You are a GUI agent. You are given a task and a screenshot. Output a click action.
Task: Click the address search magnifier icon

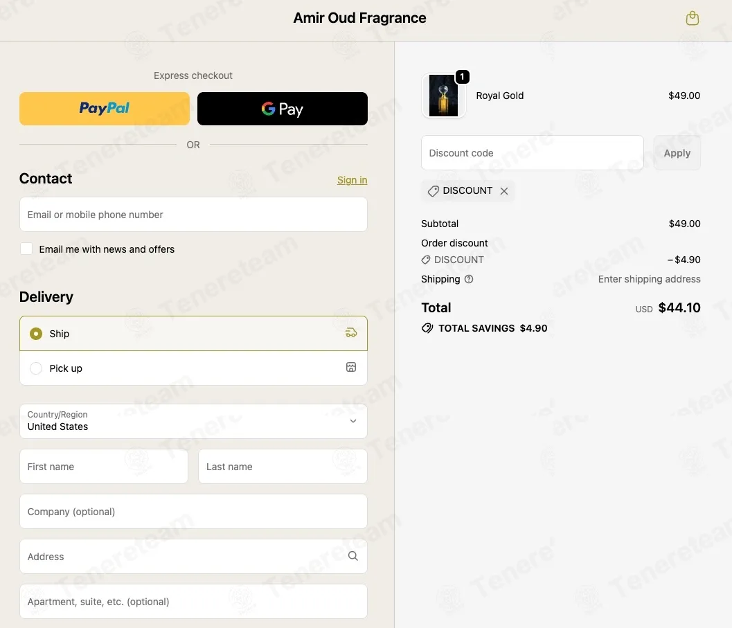pos(353,556)
